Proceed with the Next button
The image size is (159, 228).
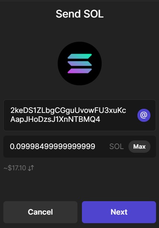[119, 212]
